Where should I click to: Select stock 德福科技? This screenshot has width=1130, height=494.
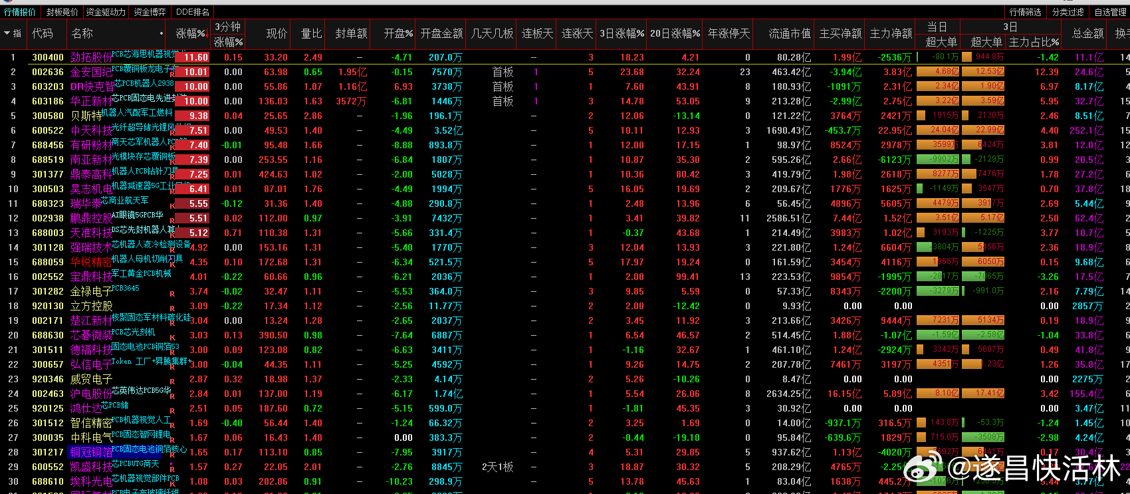pos(91,350)
